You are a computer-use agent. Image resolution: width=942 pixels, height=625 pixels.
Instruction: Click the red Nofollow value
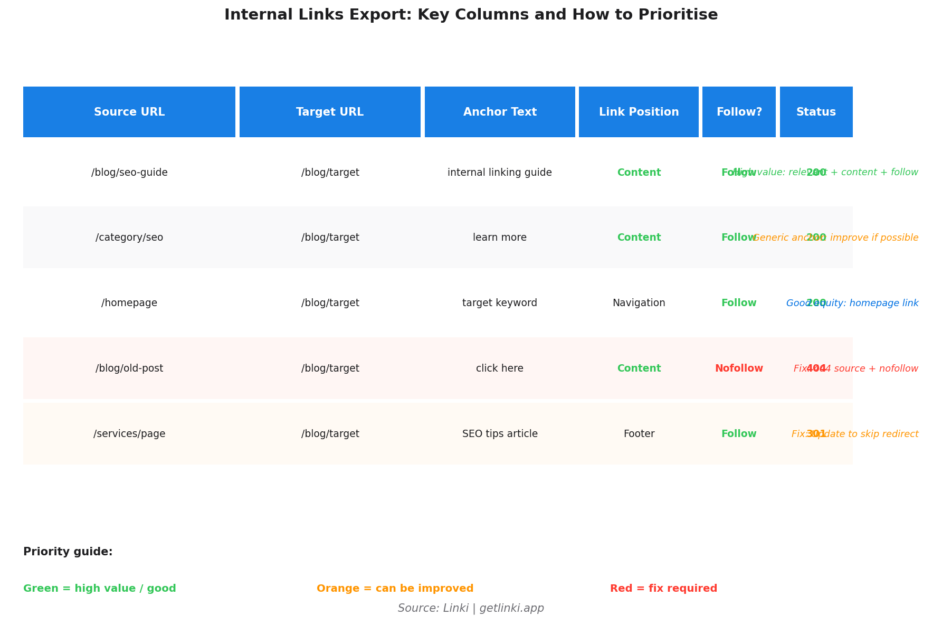pyautogui.click(x=739, y=368)
